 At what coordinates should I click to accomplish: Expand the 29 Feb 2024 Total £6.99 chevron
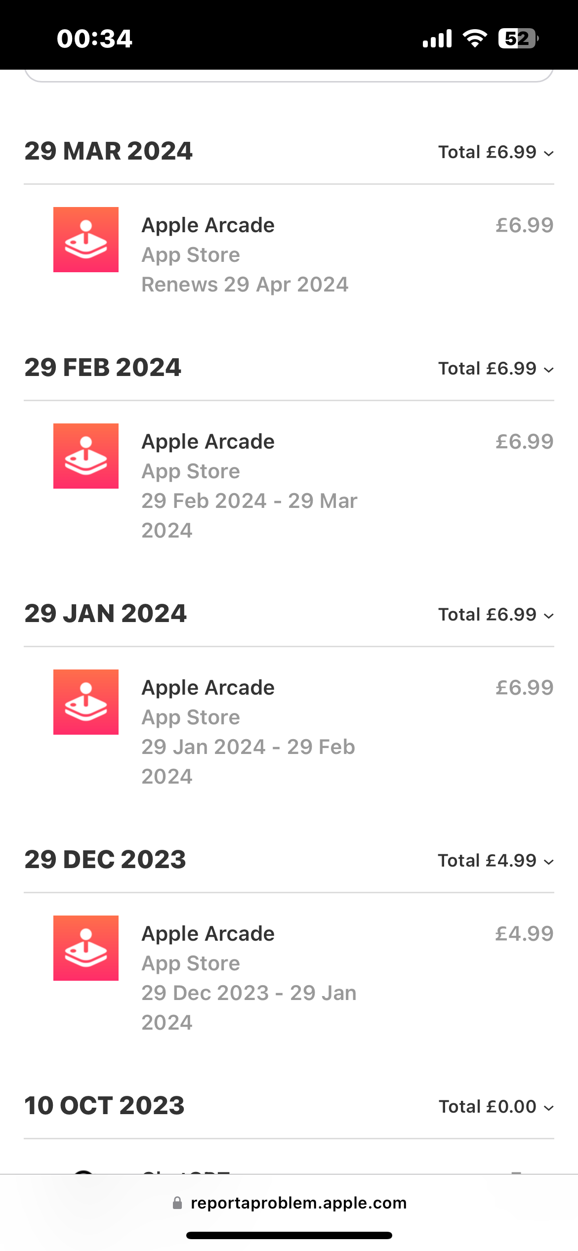(x=548, y=370)
